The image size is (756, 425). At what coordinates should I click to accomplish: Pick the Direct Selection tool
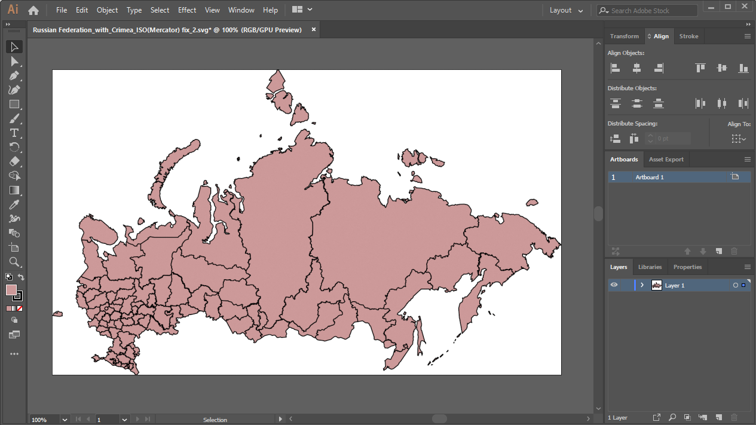[x=14, y=62]
